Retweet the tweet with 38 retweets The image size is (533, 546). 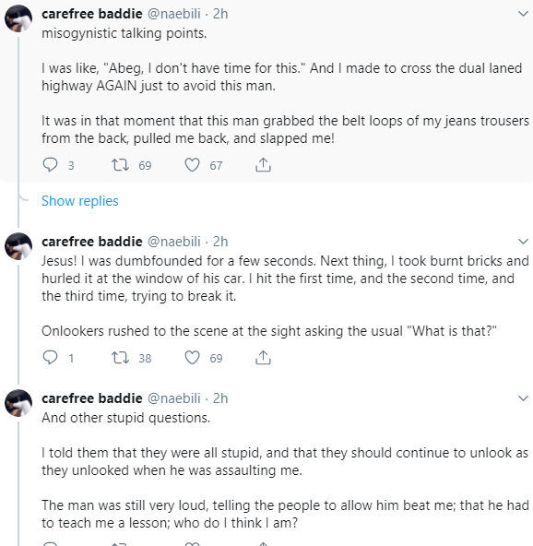click(120, 358)
